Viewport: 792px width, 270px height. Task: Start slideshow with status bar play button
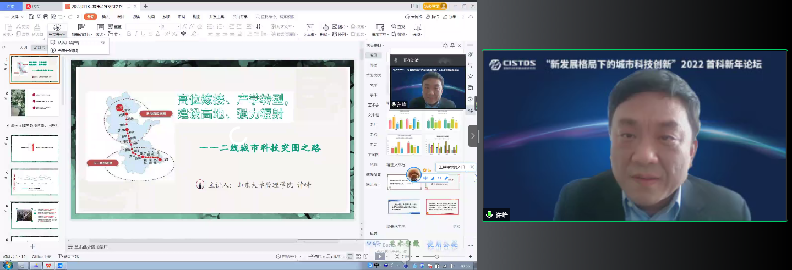click(x=379, y=256)
